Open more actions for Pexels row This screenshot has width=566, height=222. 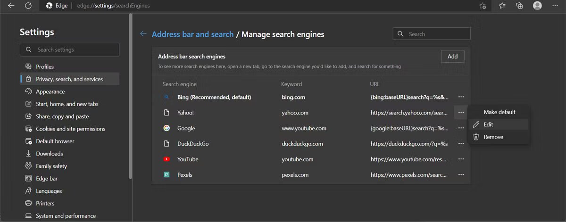coord(461,175)
